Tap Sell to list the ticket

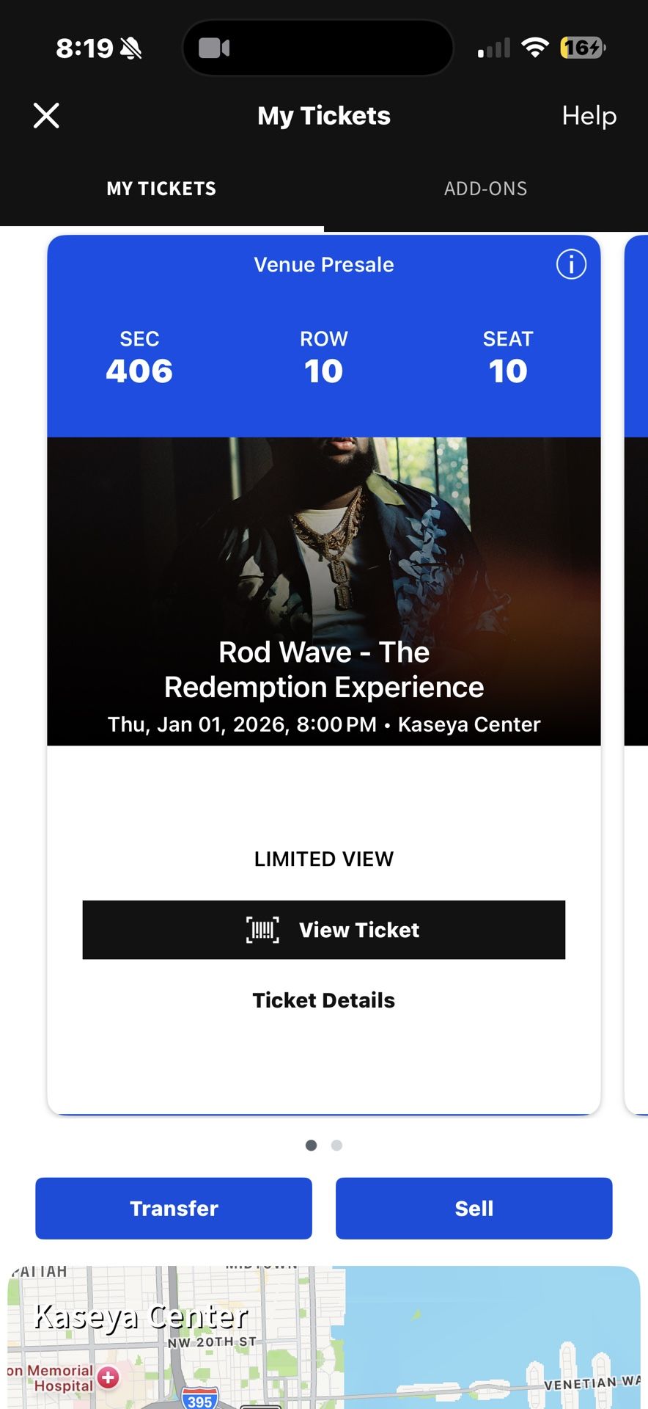tap(474, 1208)
